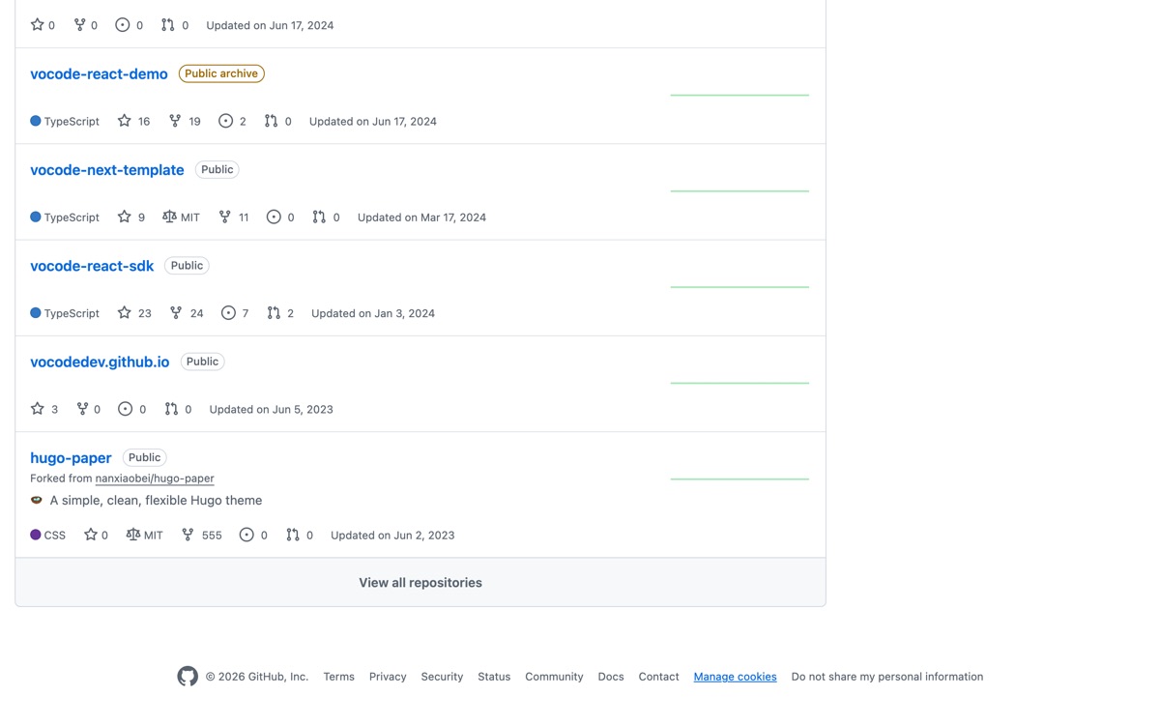Click 'Updated on Jun 2, 2023' text
Image resolution: width=1160 pixels, height=725 pixels.
point(392,535)
